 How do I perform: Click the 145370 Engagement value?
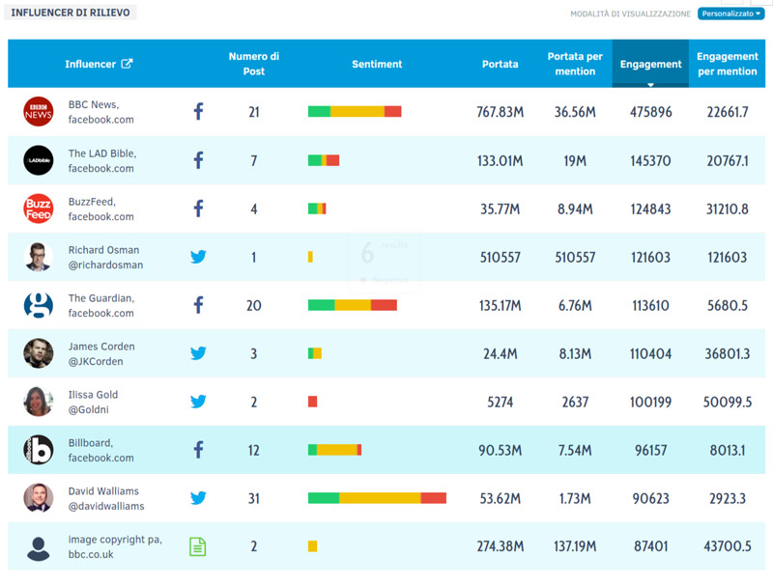coord(650,160)
